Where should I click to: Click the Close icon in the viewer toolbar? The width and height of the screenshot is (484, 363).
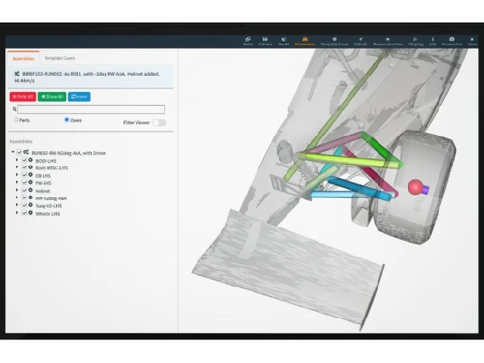(472, 42)
